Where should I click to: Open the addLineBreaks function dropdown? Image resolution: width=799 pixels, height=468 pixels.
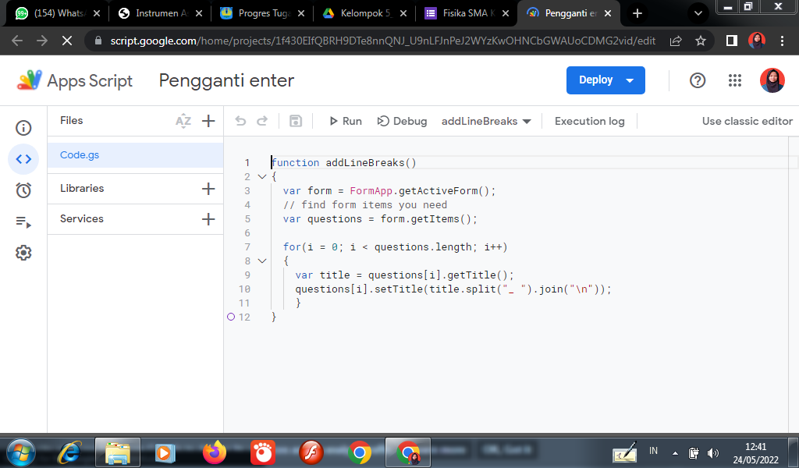[x=486, y=121]
